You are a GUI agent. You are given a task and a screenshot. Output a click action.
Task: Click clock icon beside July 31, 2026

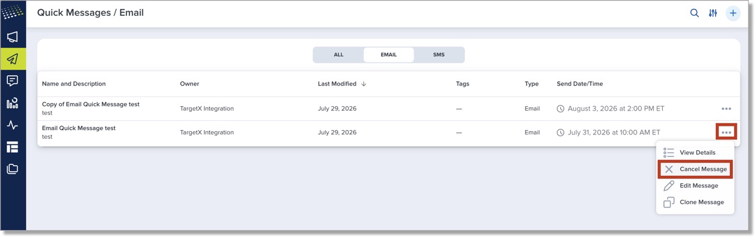tap(560, 133)
